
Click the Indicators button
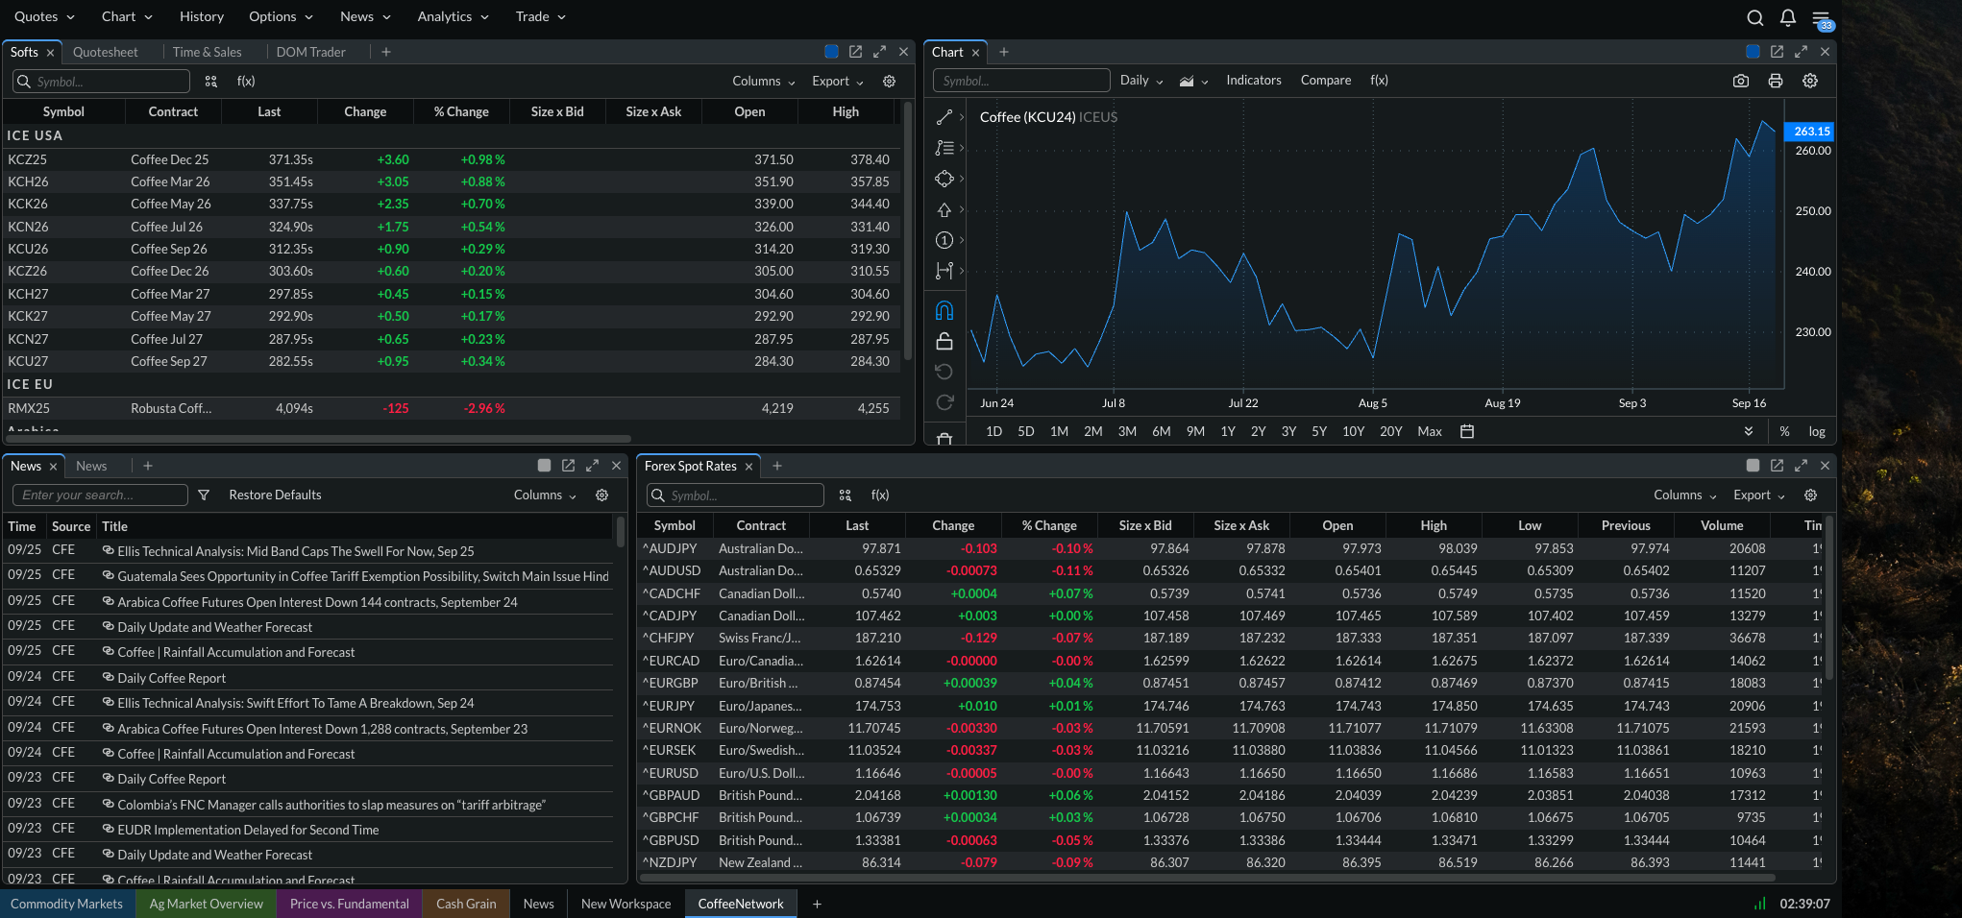pyautogui.click(x=1253, y=81)
